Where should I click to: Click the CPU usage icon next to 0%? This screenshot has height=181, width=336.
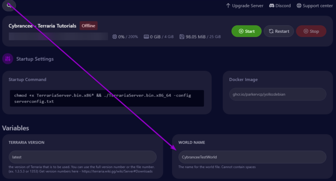coord(115,37)
